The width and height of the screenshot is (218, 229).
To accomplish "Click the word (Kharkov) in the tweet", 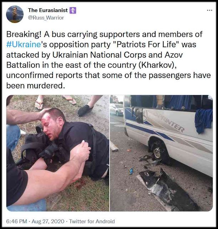I will click(157, 65).
